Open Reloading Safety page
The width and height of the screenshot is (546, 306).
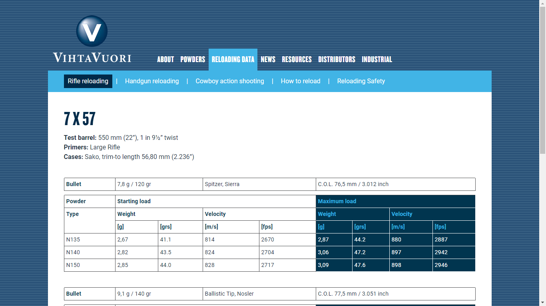click(x=361, y=81)
